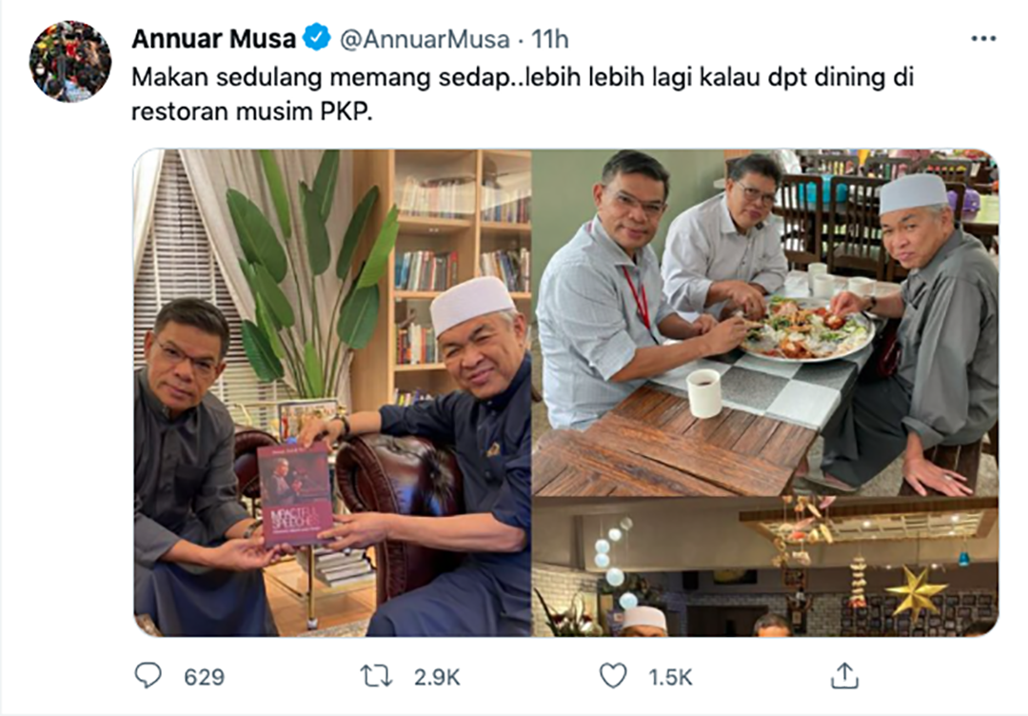Click the food platter in the dining photo

808,329
